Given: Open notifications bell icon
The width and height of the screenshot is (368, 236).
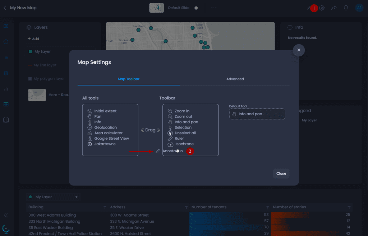Looking at the screenshot, I should pos(346,8).
